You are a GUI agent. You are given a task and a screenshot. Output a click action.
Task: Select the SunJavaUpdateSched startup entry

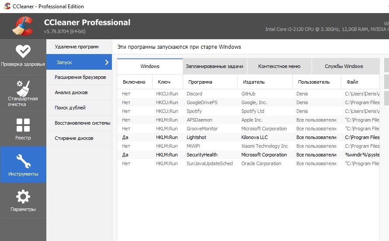click(x=248, y=163)
